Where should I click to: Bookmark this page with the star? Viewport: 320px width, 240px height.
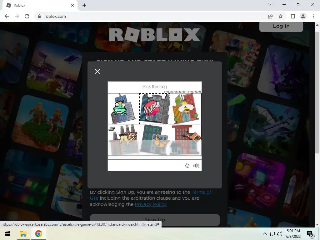coord(281,16)
